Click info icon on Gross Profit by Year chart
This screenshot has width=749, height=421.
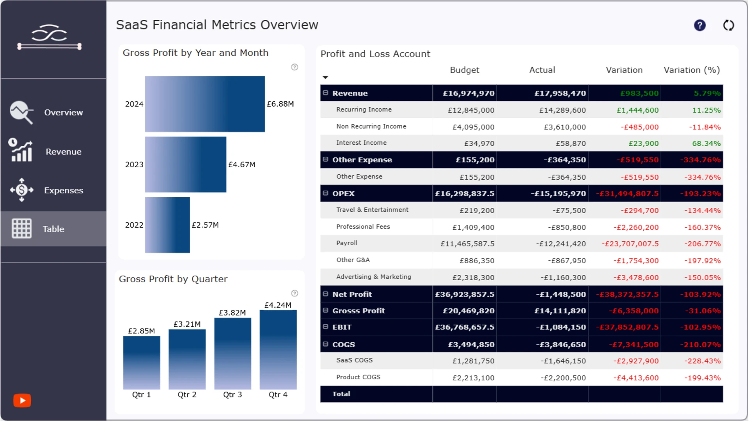pyautogui.click(x=295, y=67)
